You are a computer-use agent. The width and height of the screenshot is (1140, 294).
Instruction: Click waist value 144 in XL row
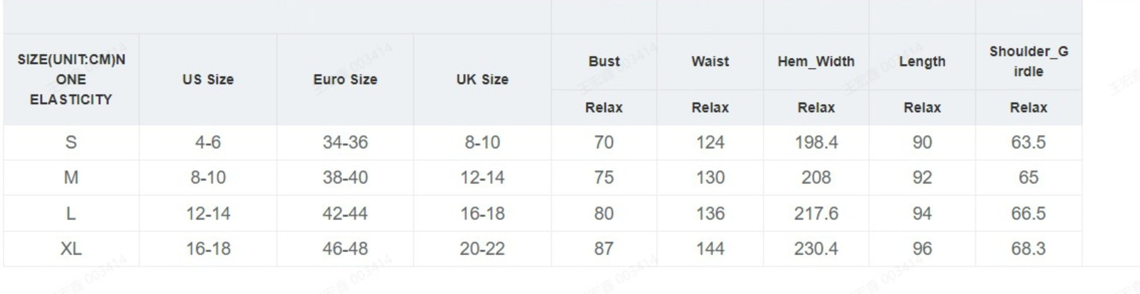710,249
